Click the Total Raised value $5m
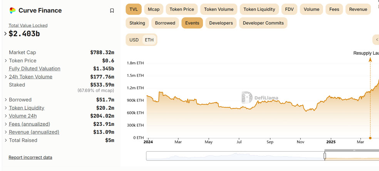379x171 pixels. point(109,140)
